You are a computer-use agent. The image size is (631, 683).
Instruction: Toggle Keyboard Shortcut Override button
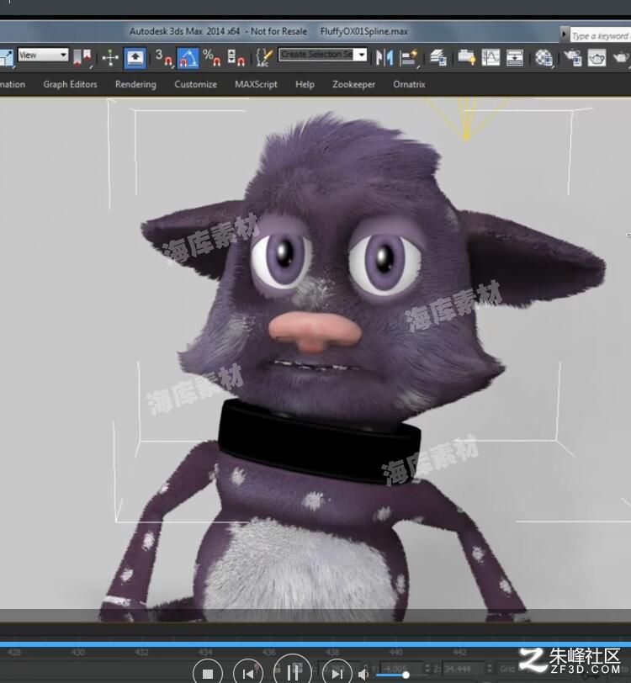click(135, 57)
